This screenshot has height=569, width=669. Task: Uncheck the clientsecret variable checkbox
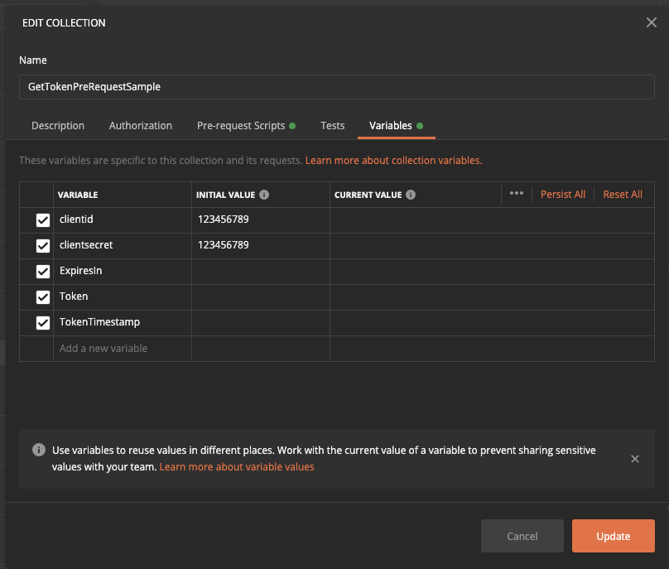coord(43,246)
